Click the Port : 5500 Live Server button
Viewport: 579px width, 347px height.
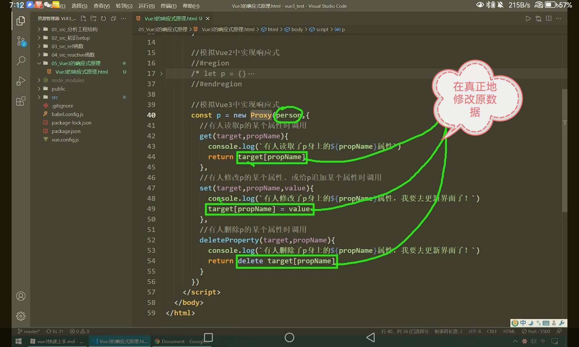pyautogui.click(x=536, y=331)
